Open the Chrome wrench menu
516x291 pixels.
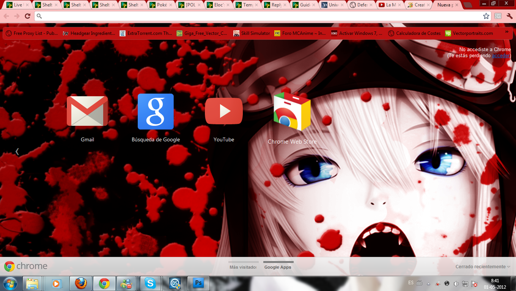pos(510,16)
